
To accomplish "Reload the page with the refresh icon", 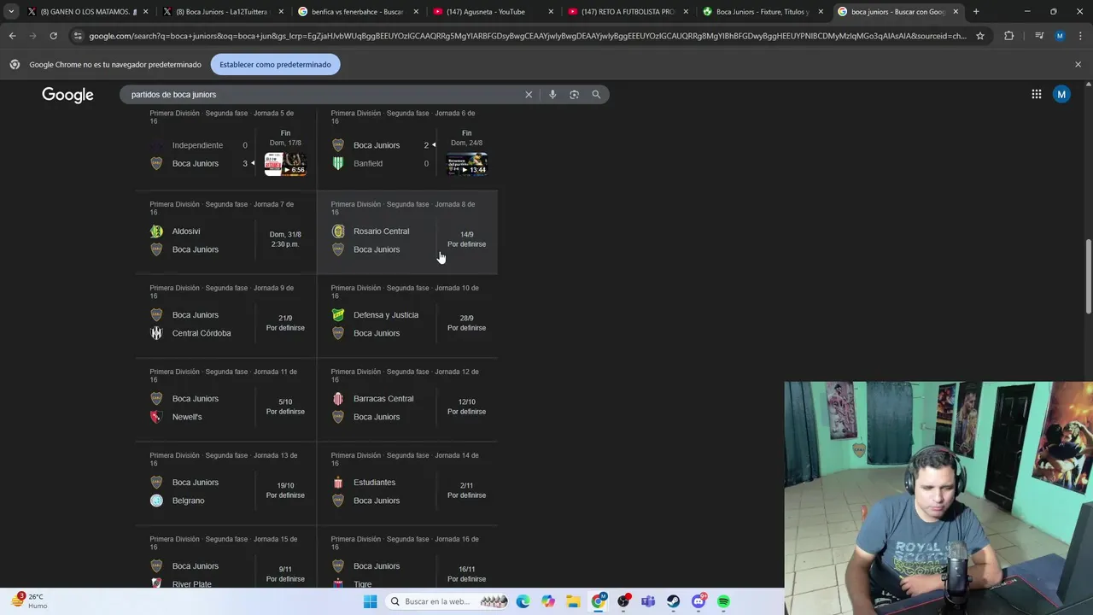I will click(x=53, y=36).
